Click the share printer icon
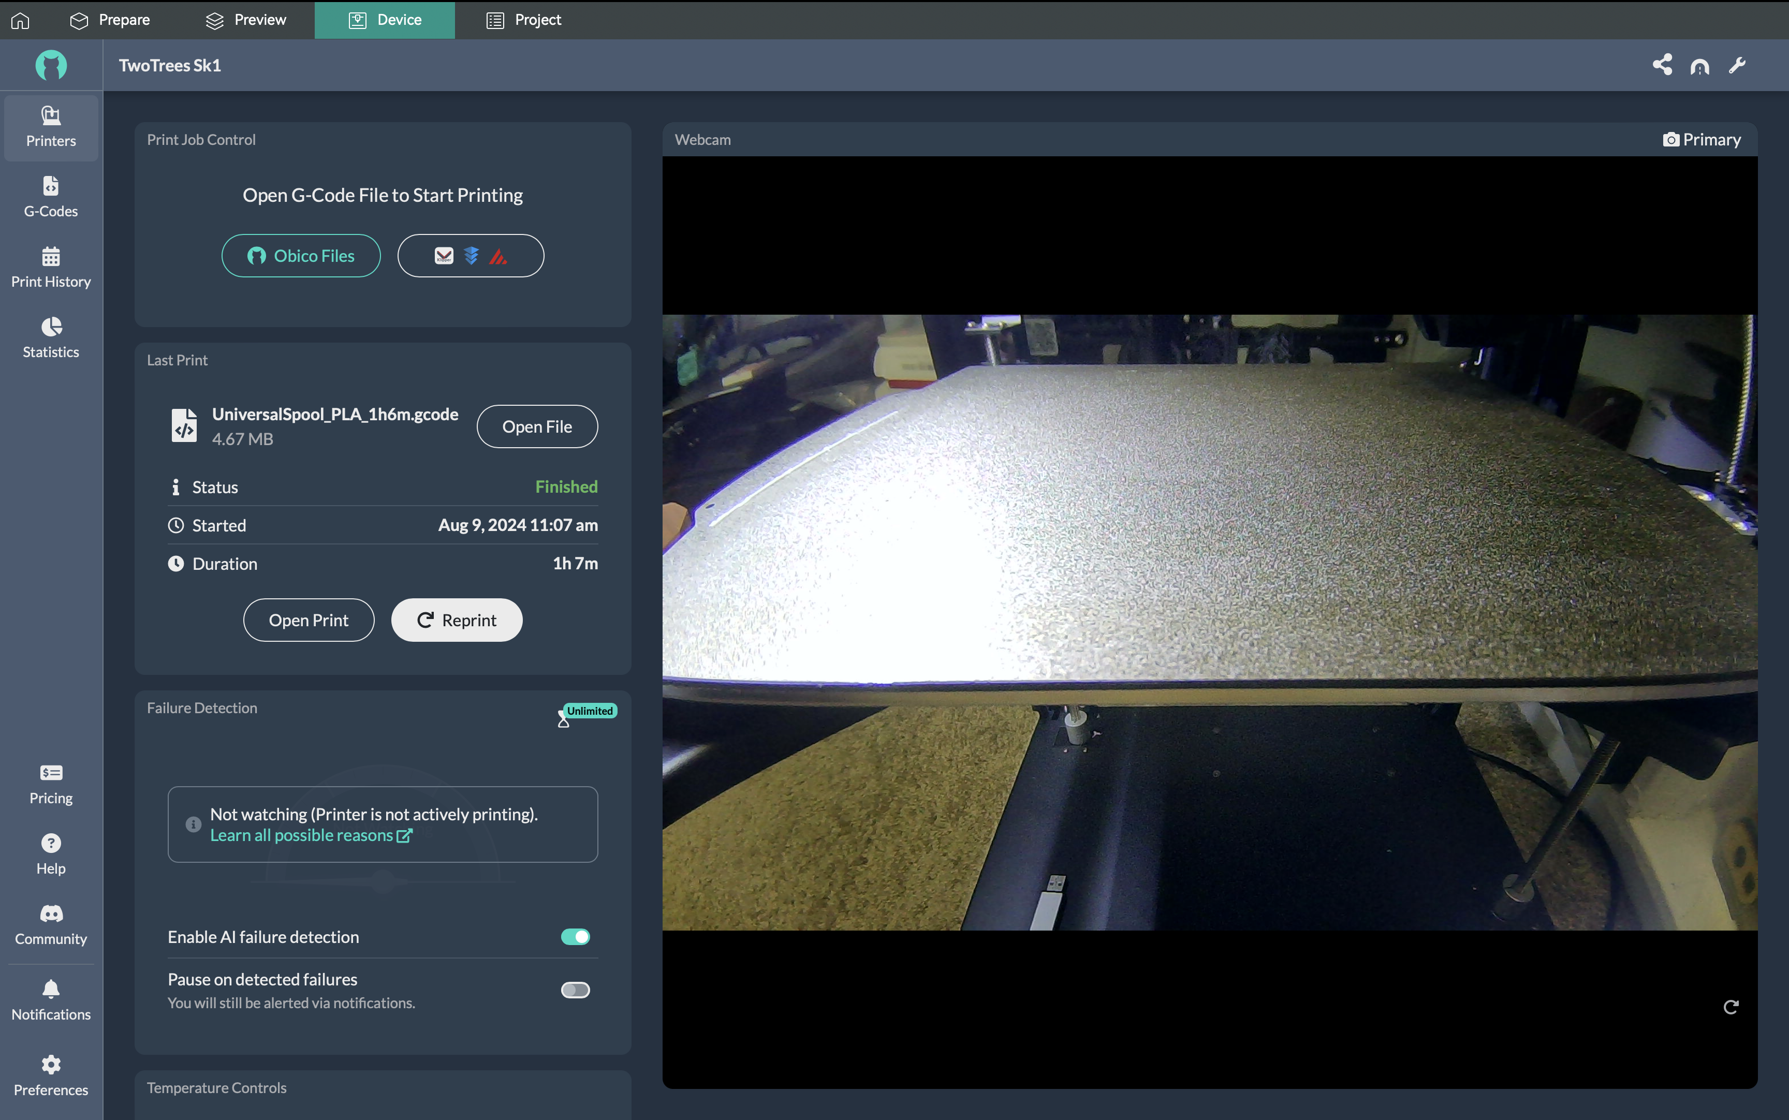Image resolution: width=1789 pixels, height=1120 pixels. point(1662,65)
